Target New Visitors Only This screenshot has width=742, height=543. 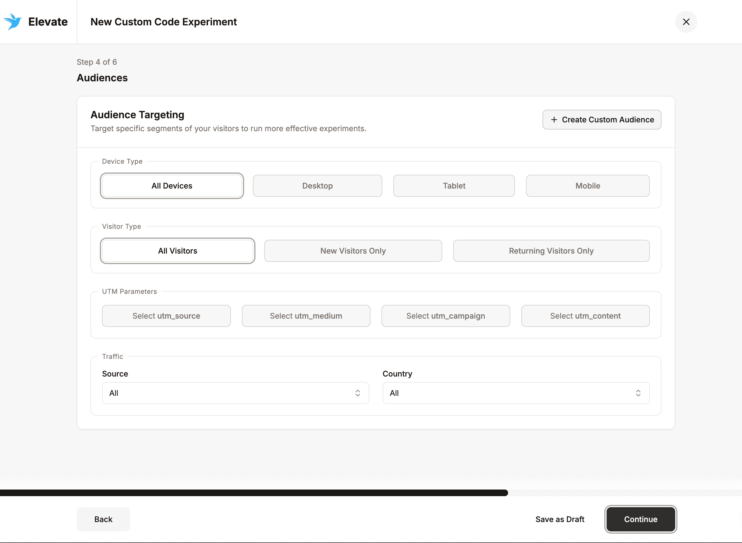point(353,251)
